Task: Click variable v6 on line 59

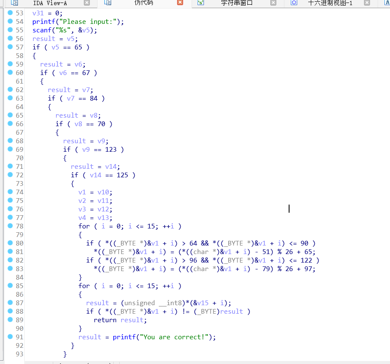Action: coord(78,64)
